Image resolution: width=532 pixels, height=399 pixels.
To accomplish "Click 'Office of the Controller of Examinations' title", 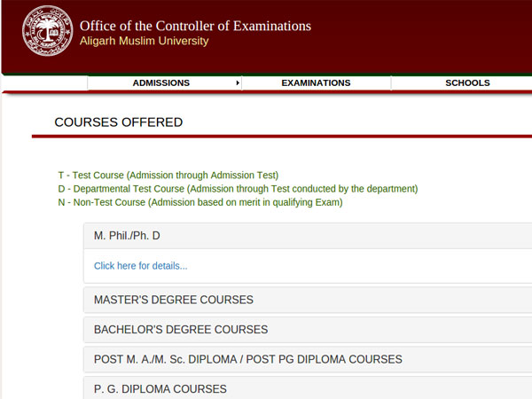I will point(195,26).
